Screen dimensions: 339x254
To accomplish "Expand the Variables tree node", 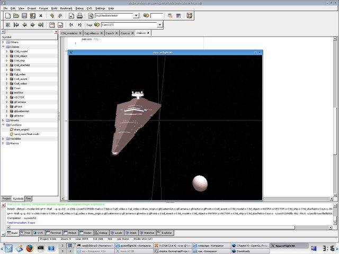I will (x=3, y=139).
